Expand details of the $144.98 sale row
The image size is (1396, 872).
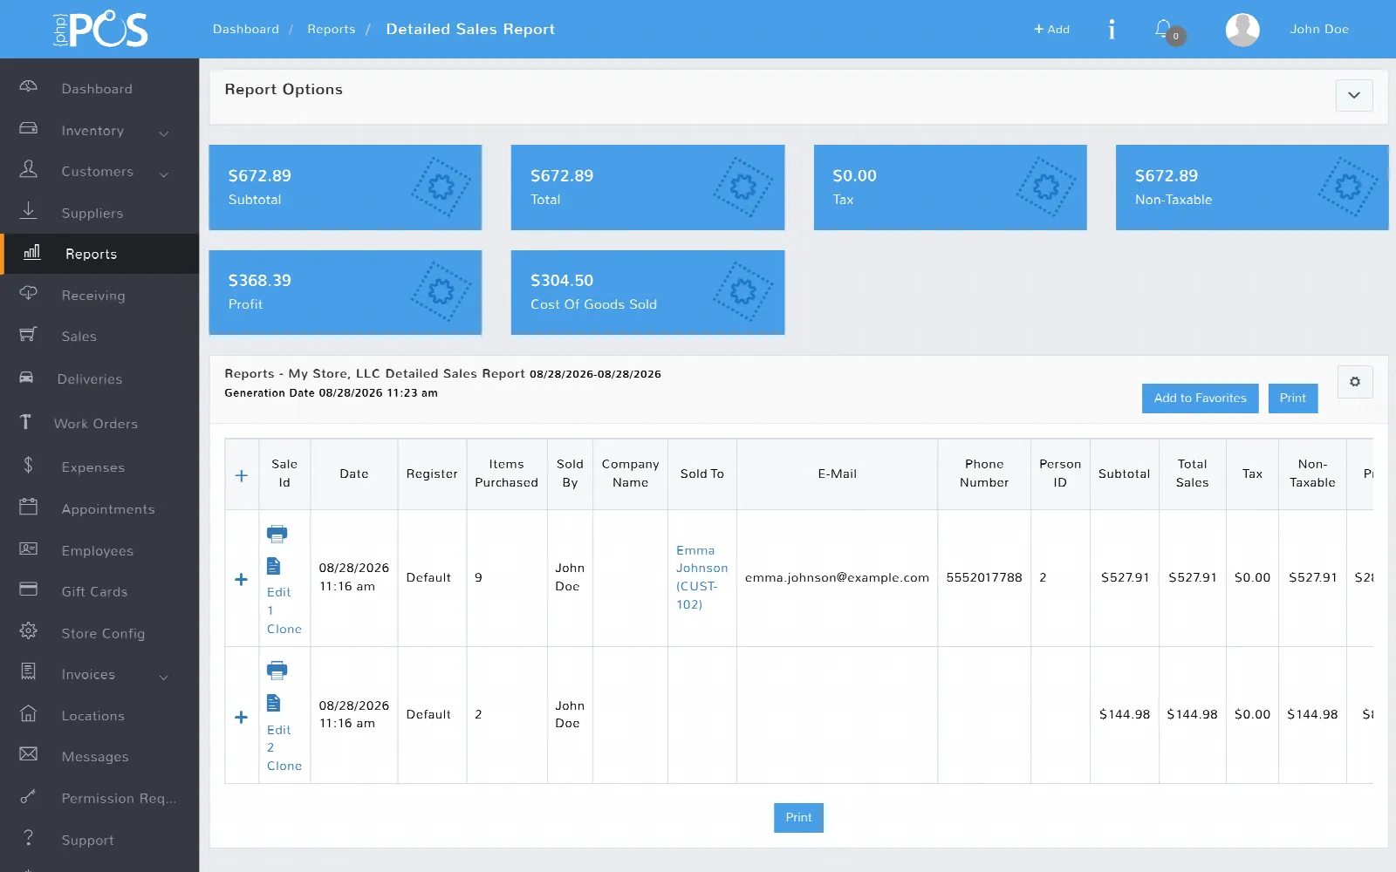pos(242,717)
